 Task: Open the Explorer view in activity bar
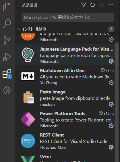(7, 7)
